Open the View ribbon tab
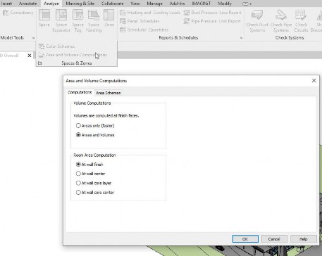 pos(135,4)
